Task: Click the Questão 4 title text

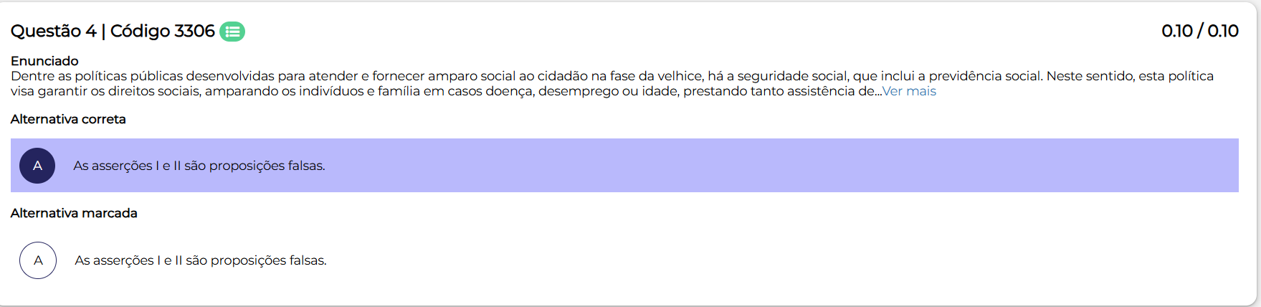Action: pyautogui.click(x=53, y=31)
